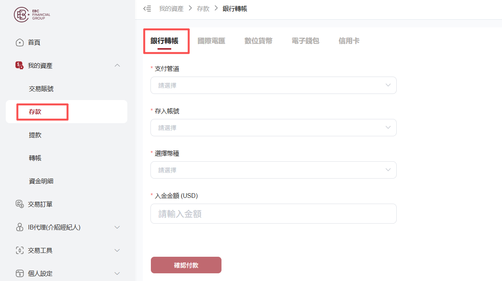Click the 交易訂單 icon in sidebar
This screenshot has height=281, width=502.
tap(20, 204)
